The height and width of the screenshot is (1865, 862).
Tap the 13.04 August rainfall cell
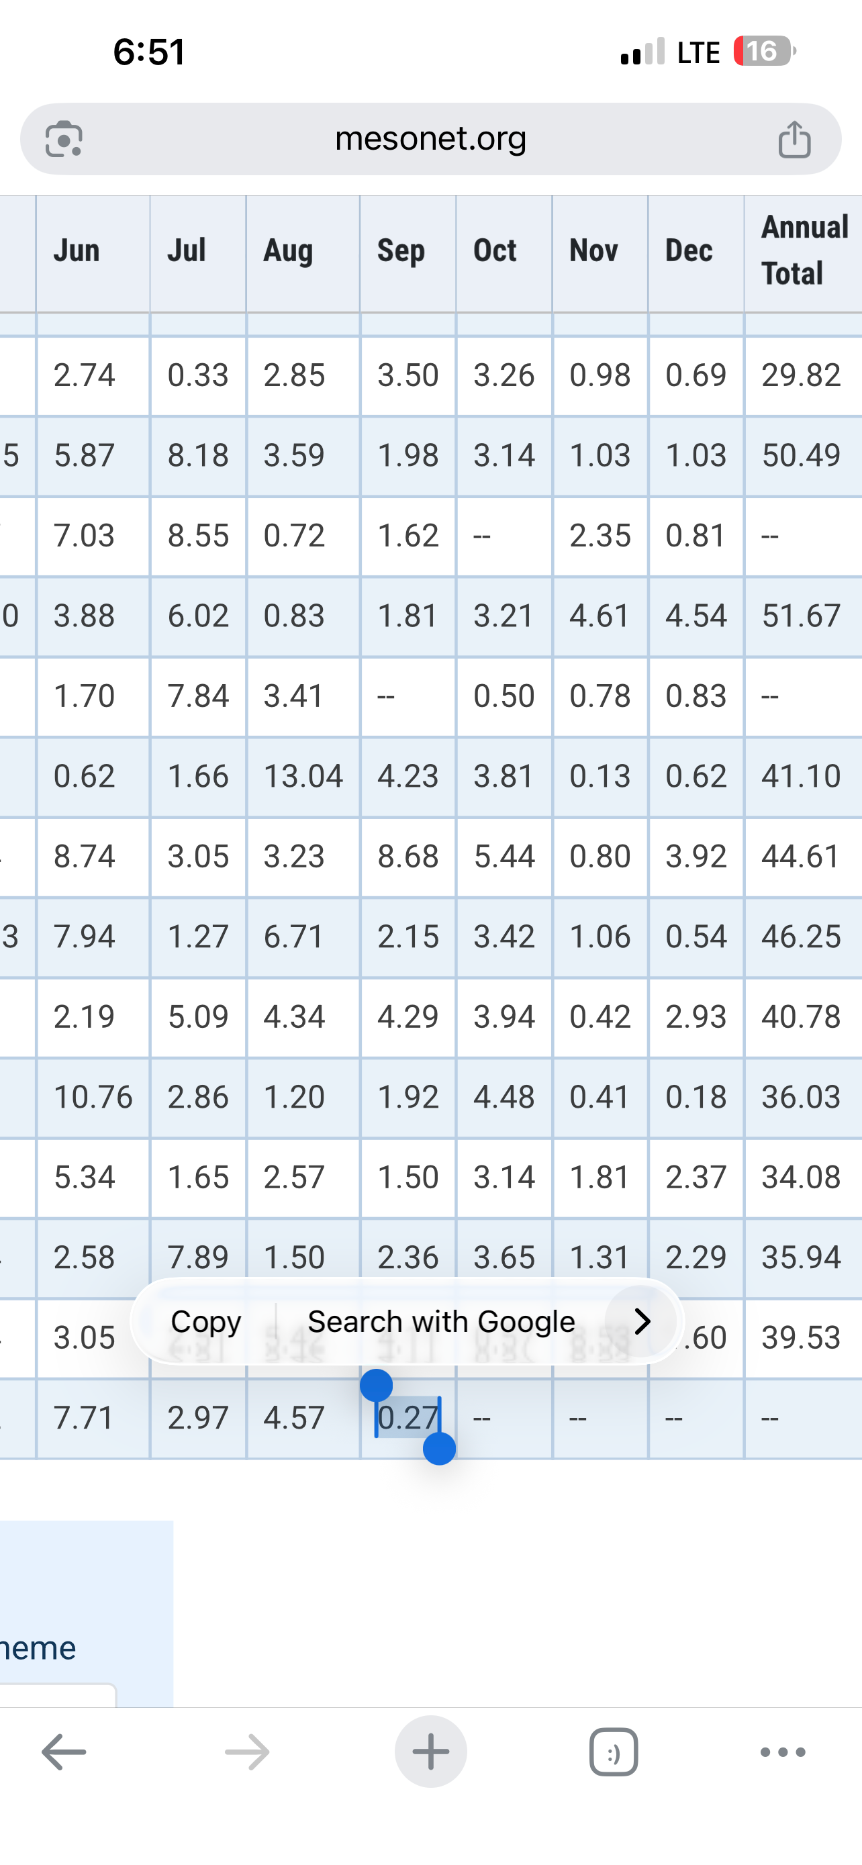click(x=303, y=776)
